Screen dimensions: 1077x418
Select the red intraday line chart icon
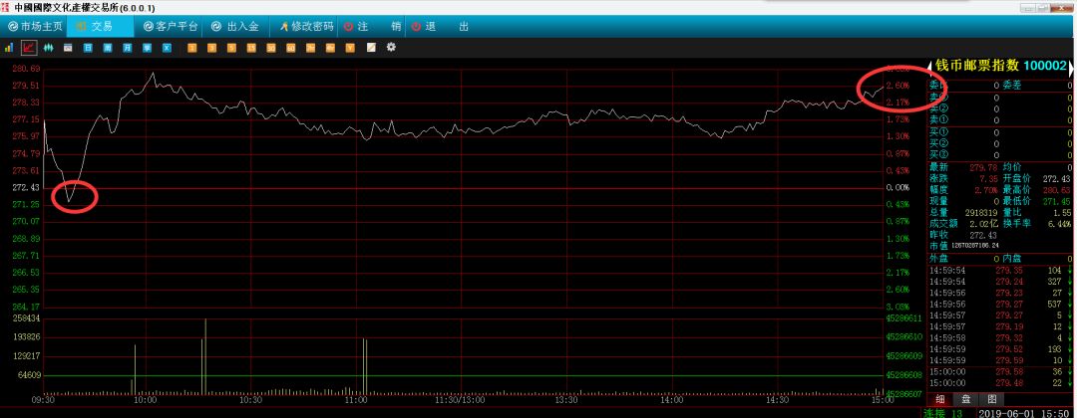(x=29, y=48)
